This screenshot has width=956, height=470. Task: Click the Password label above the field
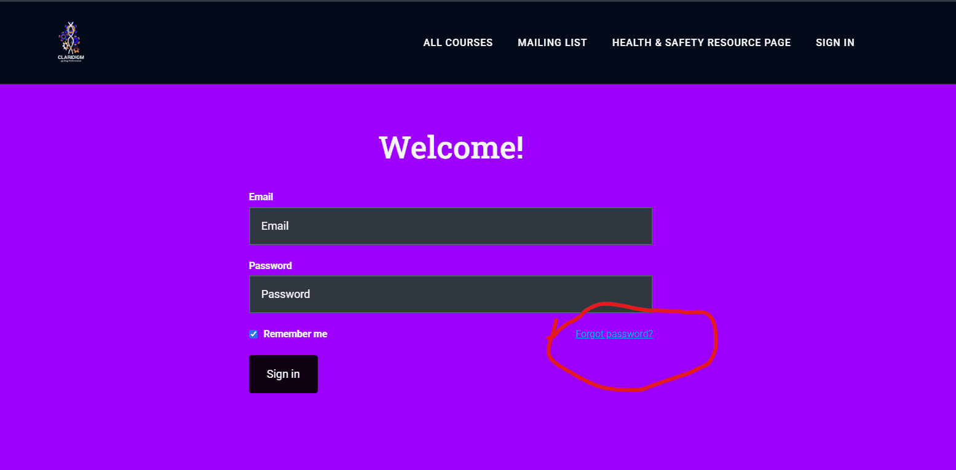pos(270,265)
